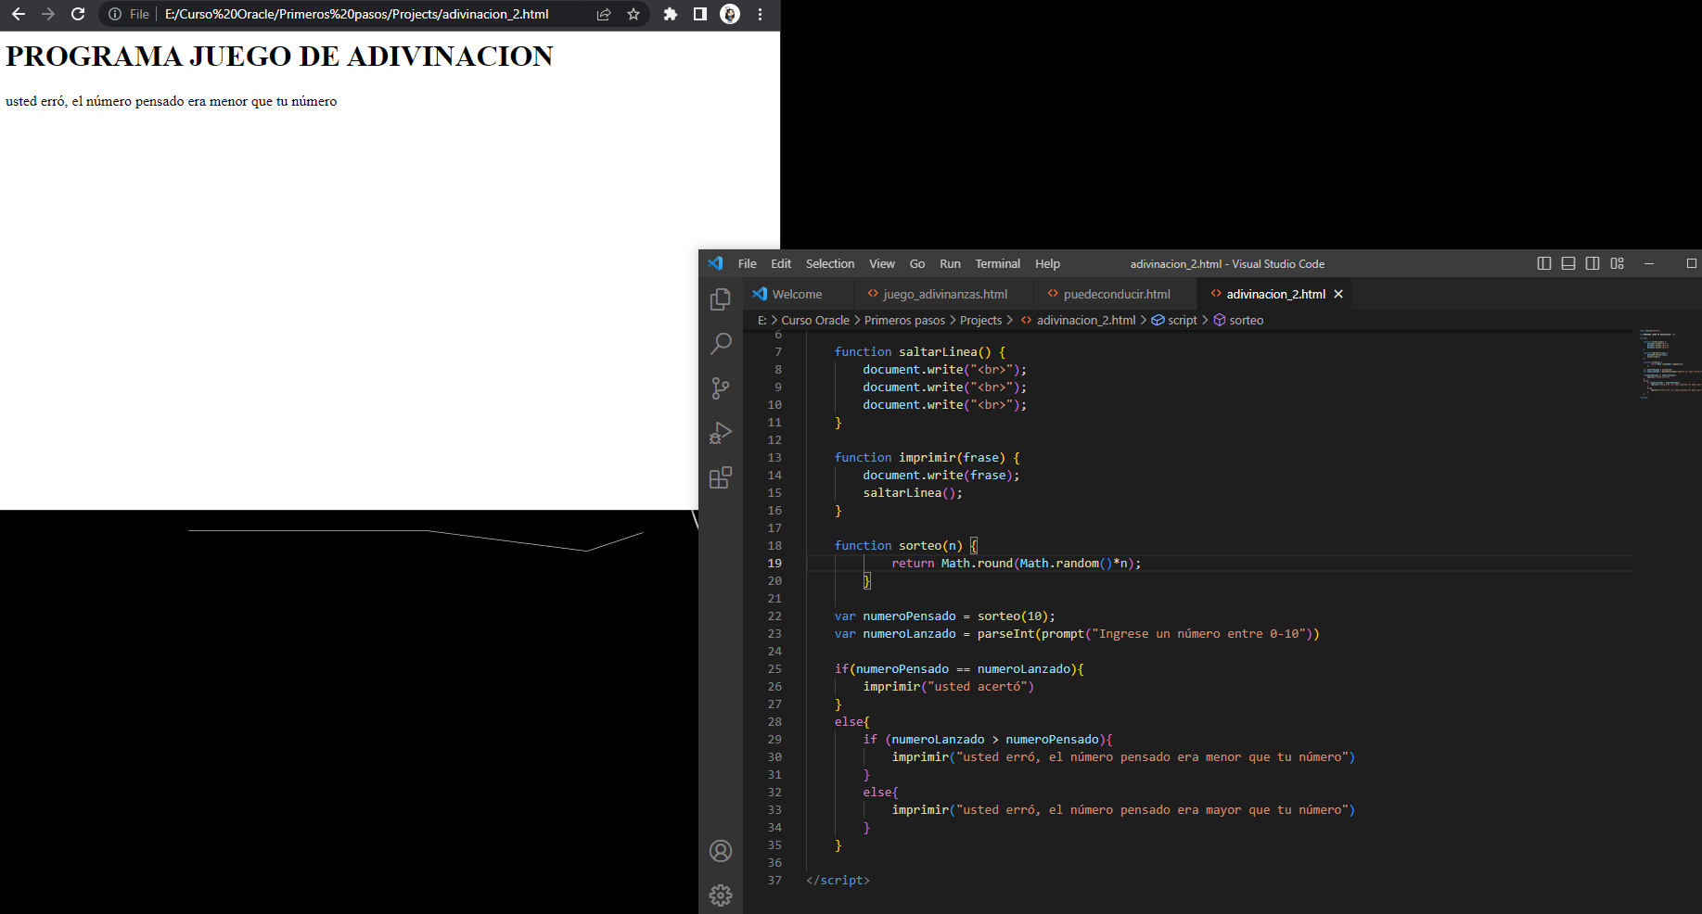Minimize the VS Code window
The image size is (1702, 914).
coord(1649,263)
